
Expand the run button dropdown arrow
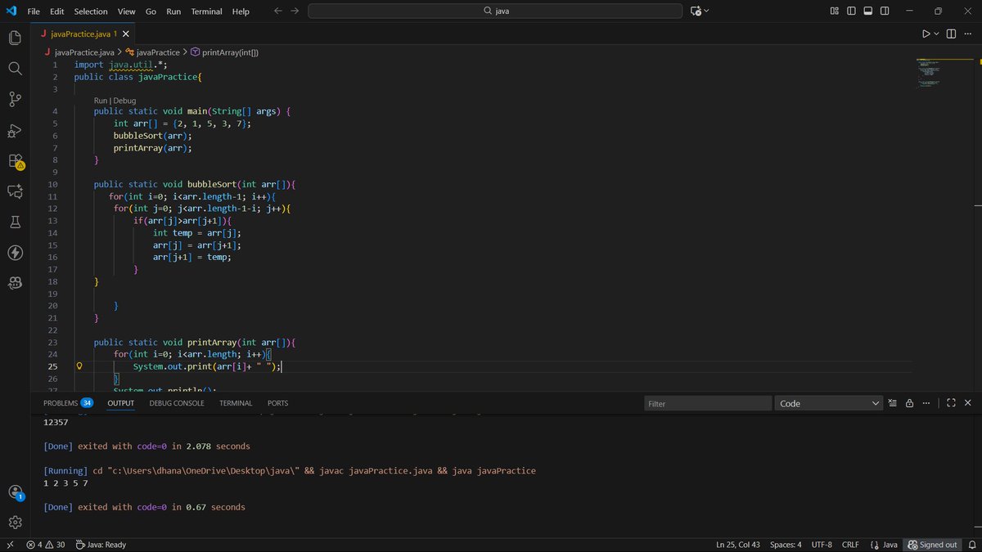point(936,34)
